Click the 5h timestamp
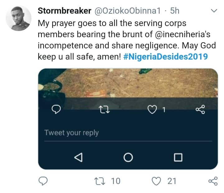224x193 pixels. coord(175,11)
